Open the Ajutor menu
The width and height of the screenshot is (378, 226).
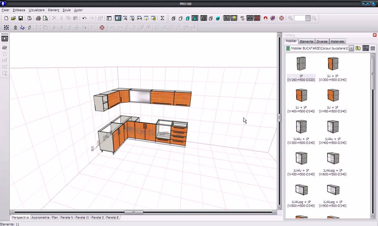(x=78, y=10)
